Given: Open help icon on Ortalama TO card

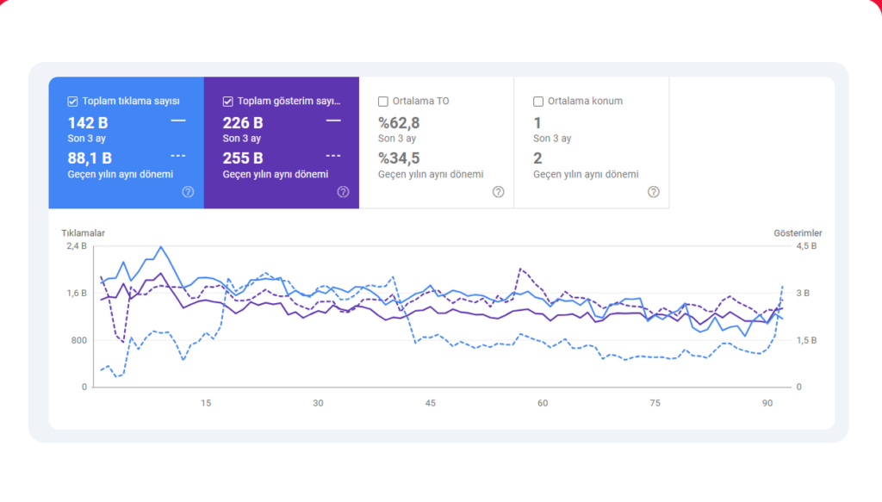Looking at the screenshot, I should 499,192.
